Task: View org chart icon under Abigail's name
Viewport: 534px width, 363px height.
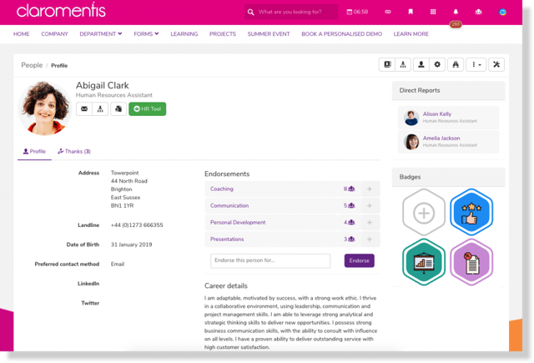Action: pyautogui.click(x=100, y=109)
